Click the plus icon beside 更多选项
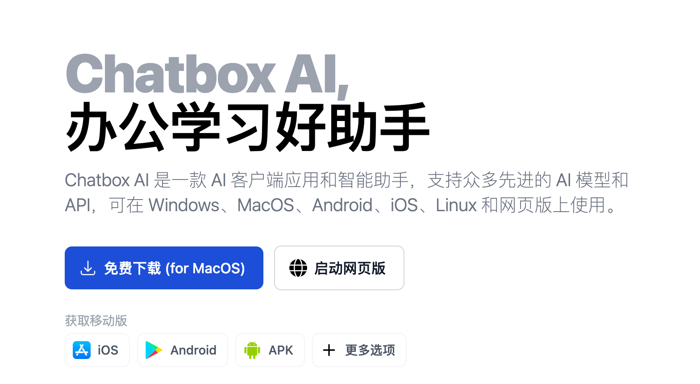This screenshot has height=384, width=700. click(x=329, y=350)
